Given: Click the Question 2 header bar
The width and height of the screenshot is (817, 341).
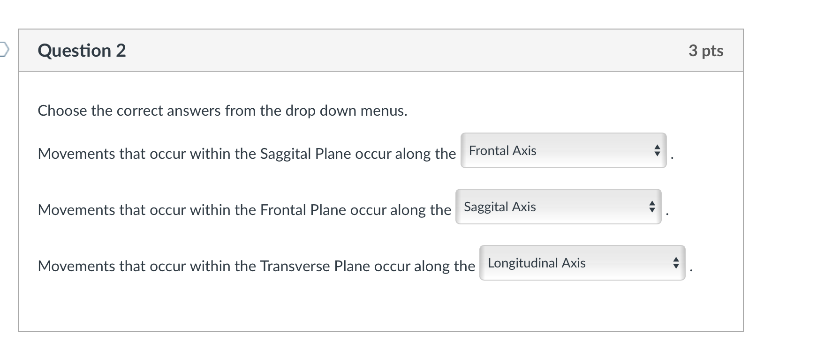Looking at the screenshot, I should [x=380, y=51].
